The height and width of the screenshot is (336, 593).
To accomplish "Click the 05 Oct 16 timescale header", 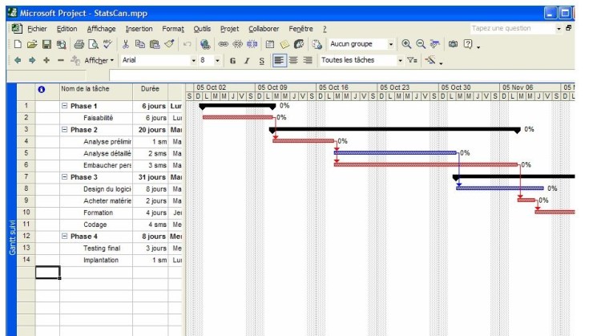I will [x=346, y=87].
